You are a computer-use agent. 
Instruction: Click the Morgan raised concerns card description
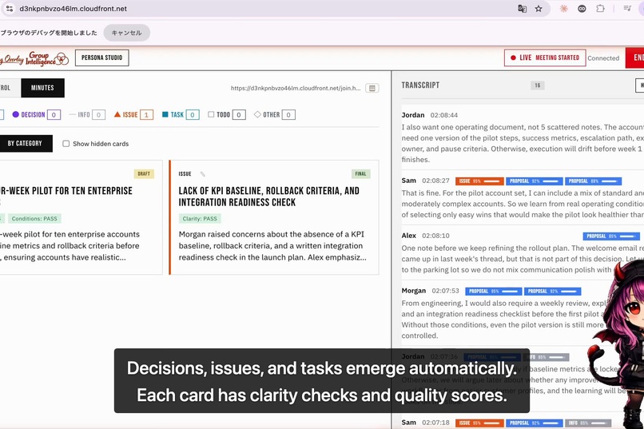(272, 246)
